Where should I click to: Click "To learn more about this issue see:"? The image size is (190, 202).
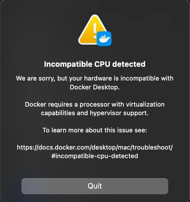[x=95, y=130]
